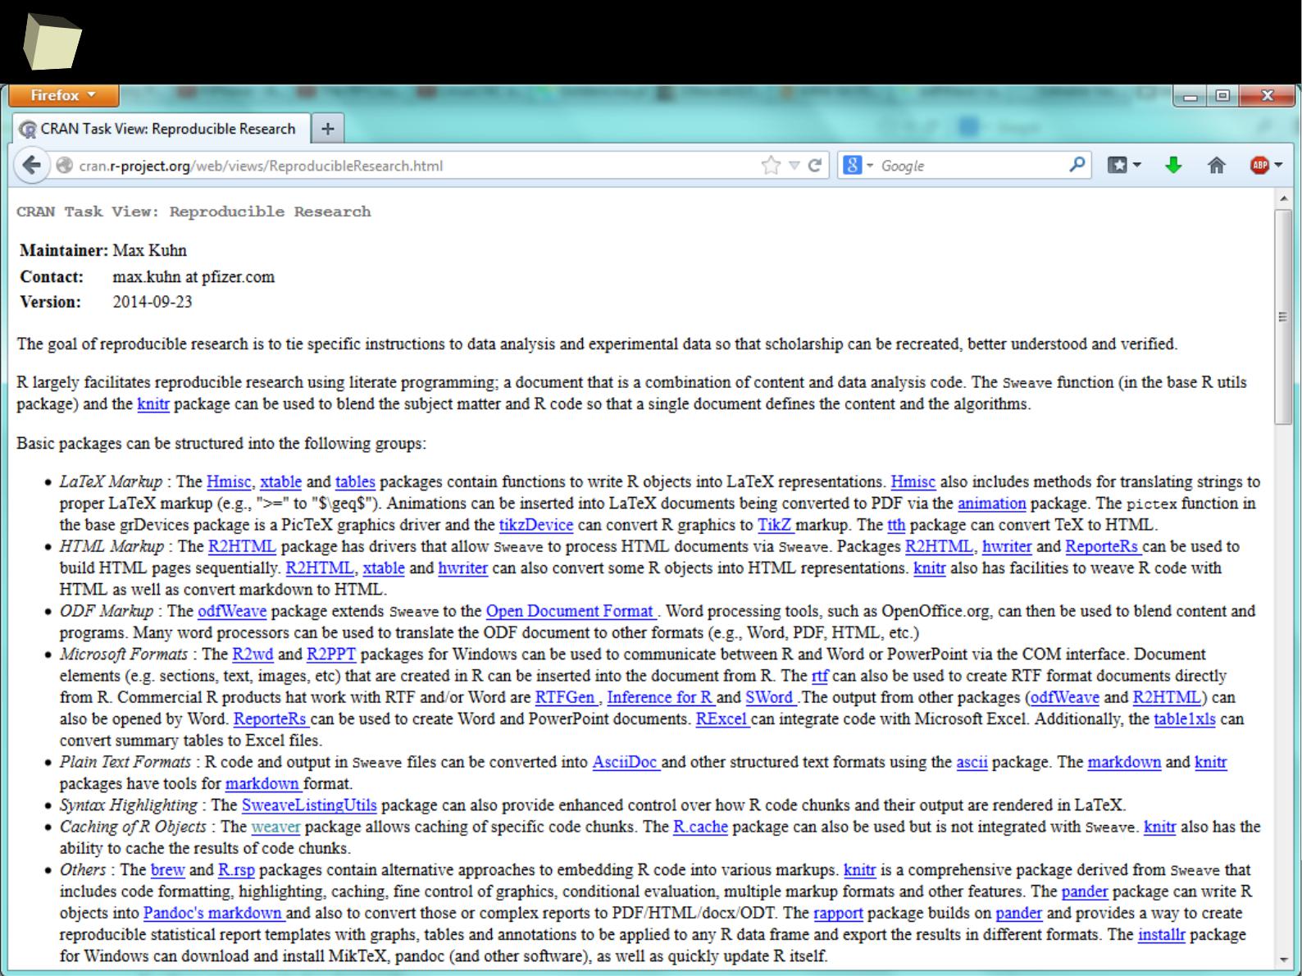This screenshot has width=1302, height=976.
Task: Click the 'Caching of R Objects' label
Action: click(133, 827)
